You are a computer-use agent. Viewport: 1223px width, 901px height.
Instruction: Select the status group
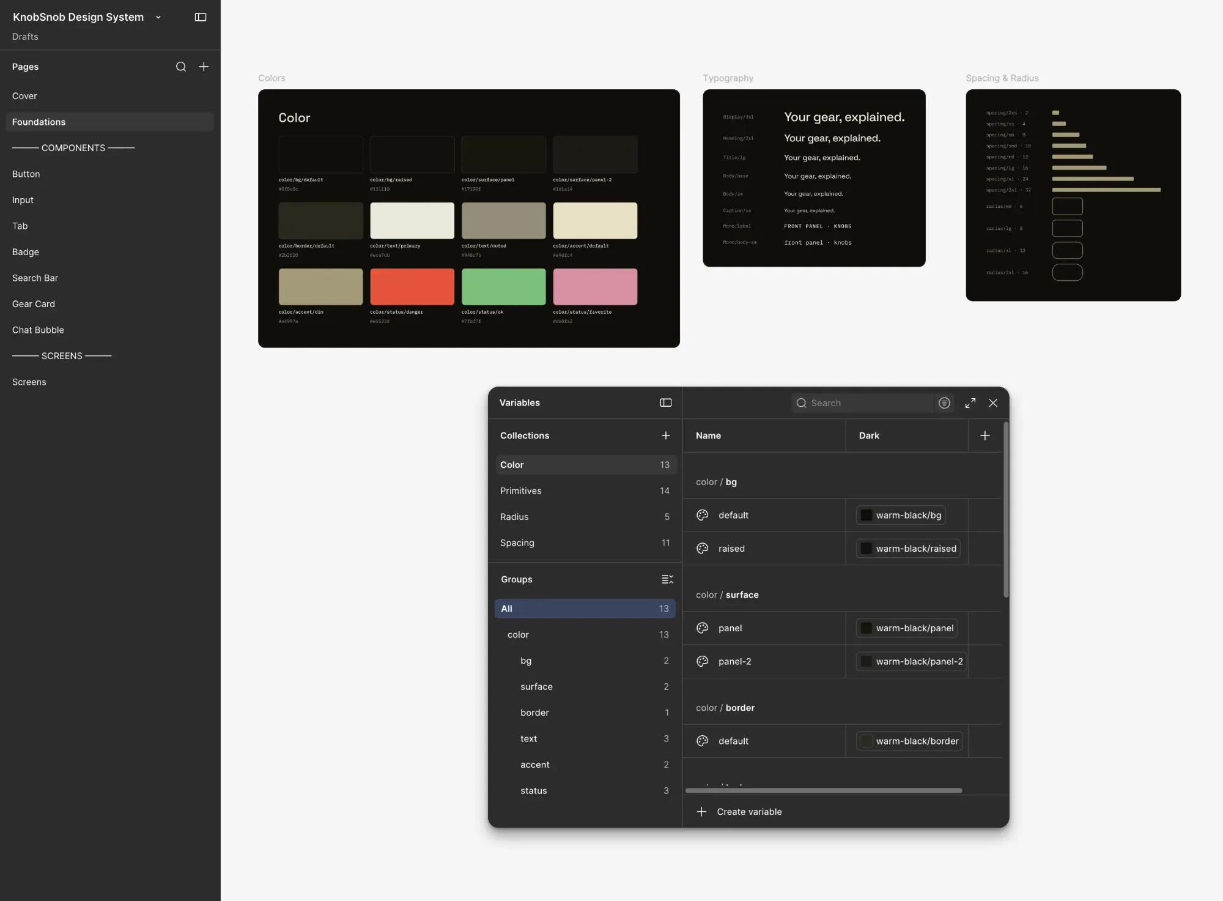coord(585,790)
